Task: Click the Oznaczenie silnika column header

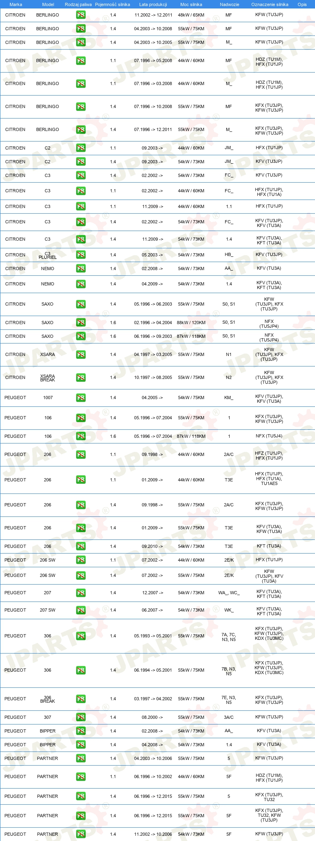Action: [x=270, y=4]
